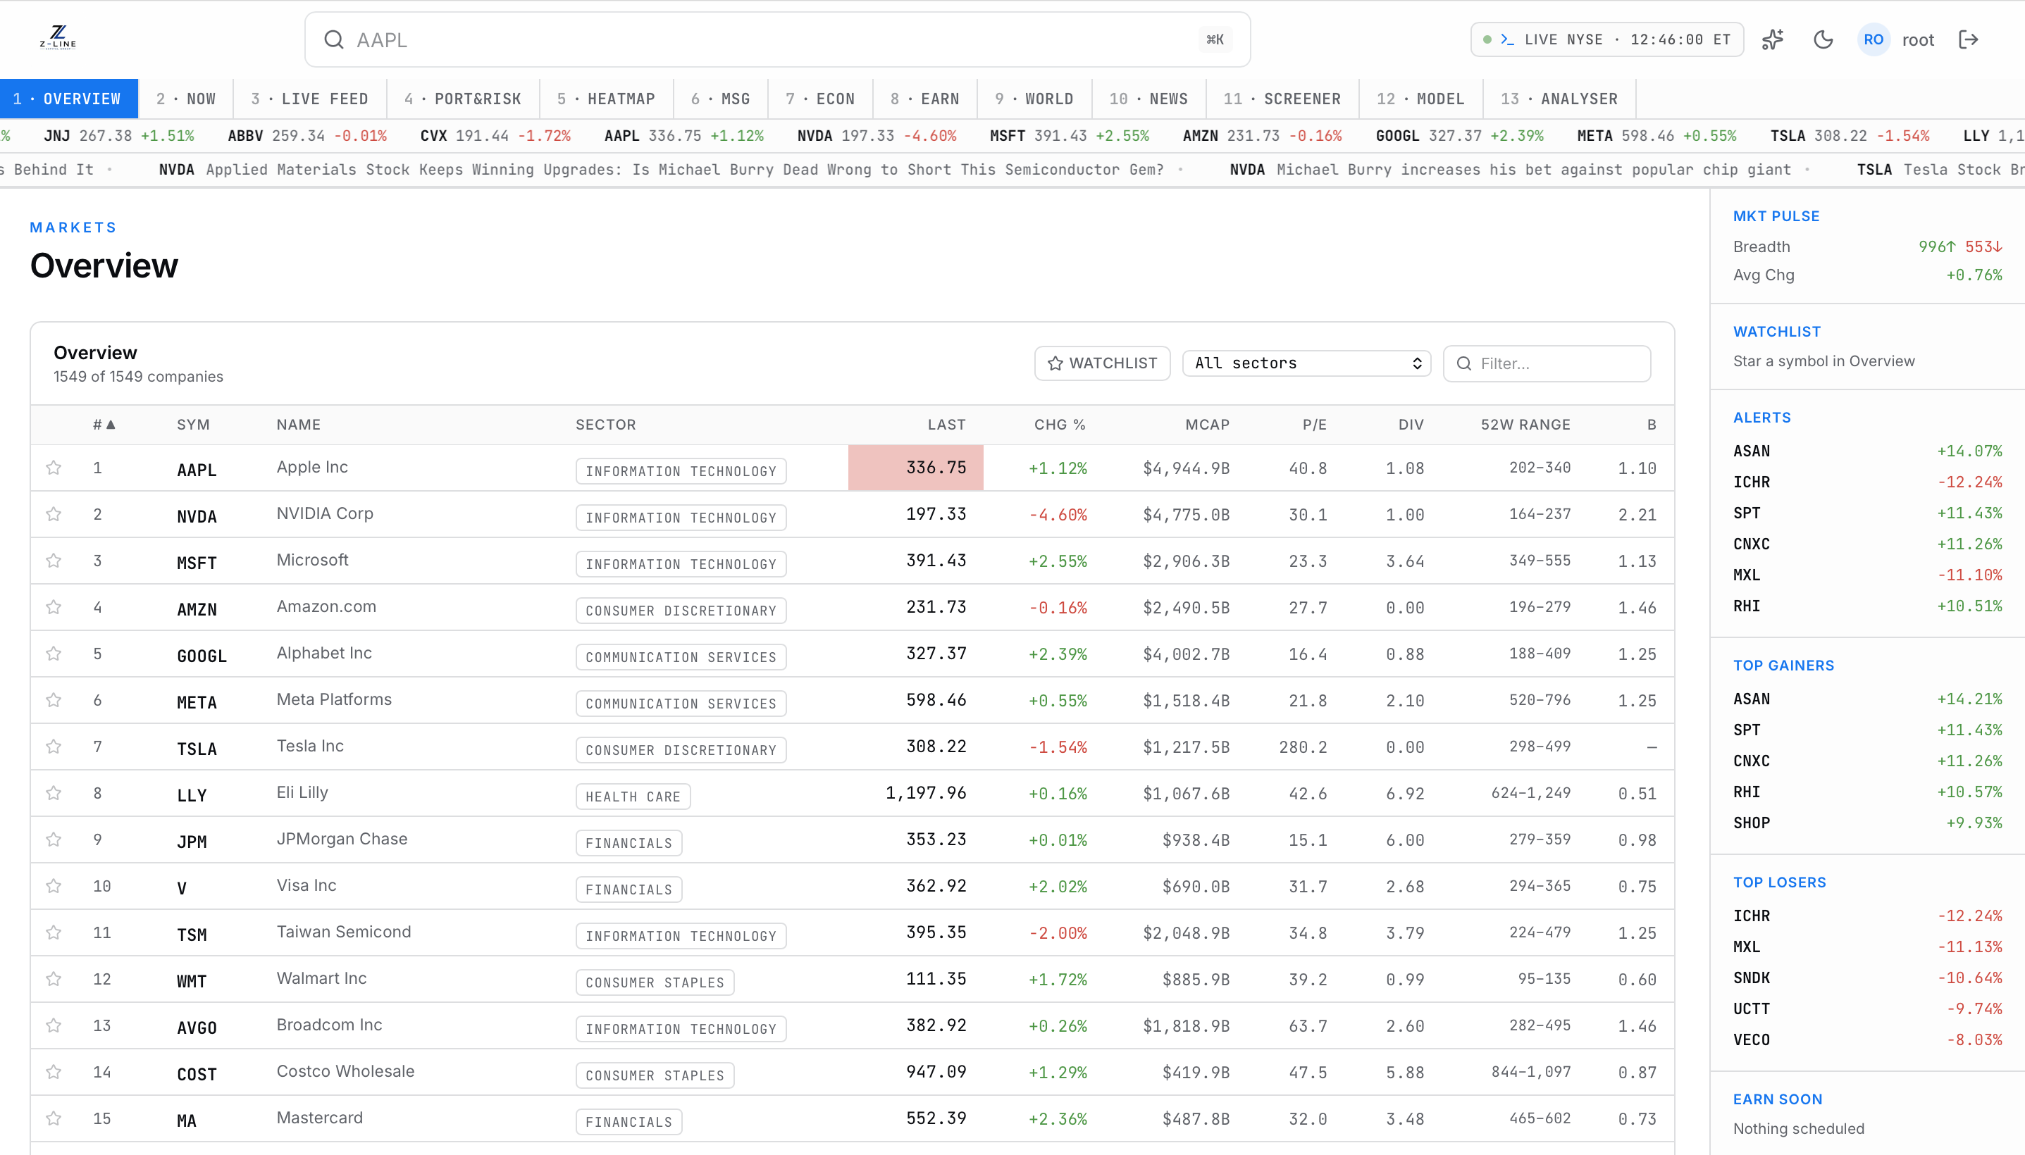This screenshot has width=2025, height=1155.
Task: Open NVDA symbol in the table
Action: pyautogui.click(x=197, y=516)
